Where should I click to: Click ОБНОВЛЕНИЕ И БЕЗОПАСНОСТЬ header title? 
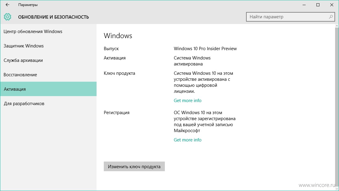54,17
